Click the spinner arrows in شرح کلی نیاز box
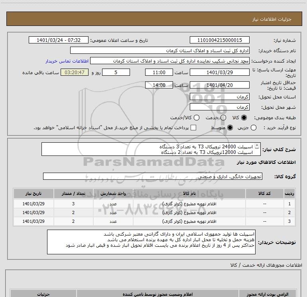307x297 pixels. tap(257, 147)
